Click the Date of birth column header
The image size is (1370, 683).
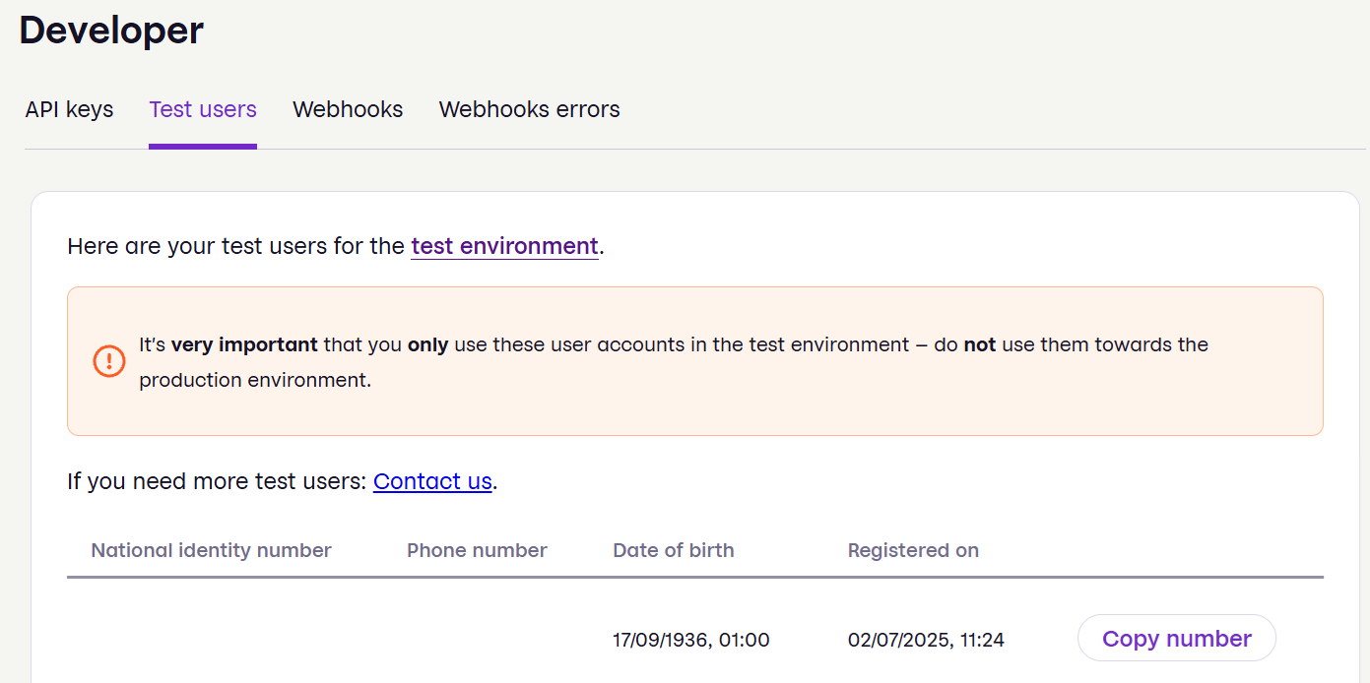(x=674, y=550)
